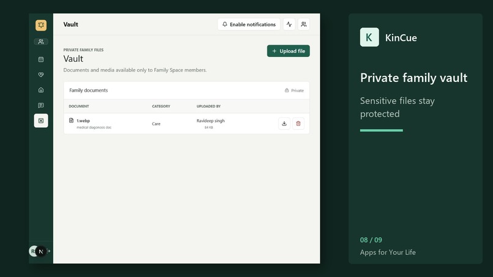
Task: Select the 1.webp file name
Action: coord(83,120)
